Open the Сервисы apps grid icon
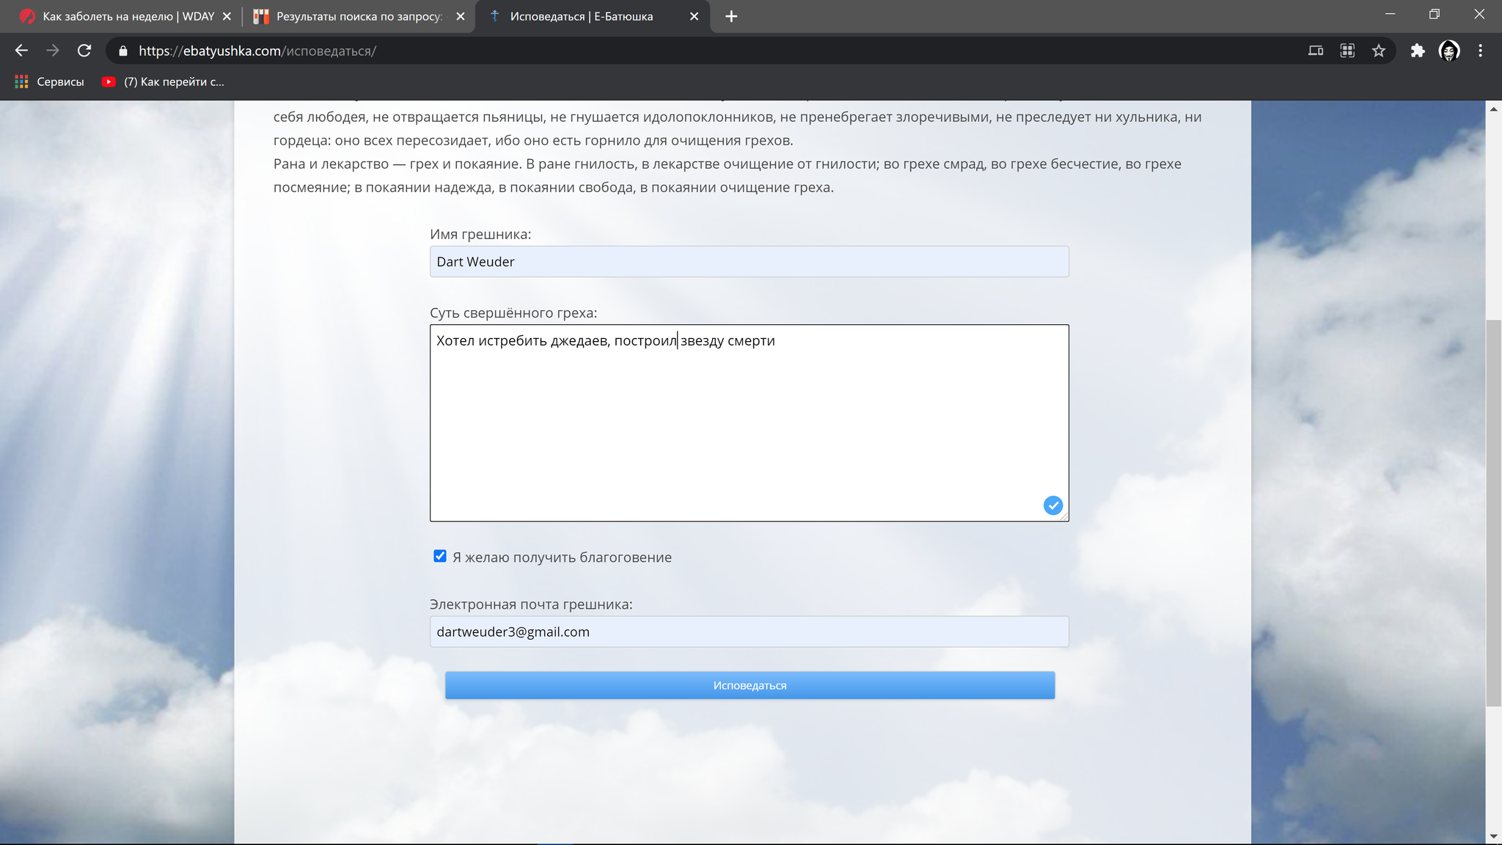This screenshot has height=845, width=1502. 22,81
